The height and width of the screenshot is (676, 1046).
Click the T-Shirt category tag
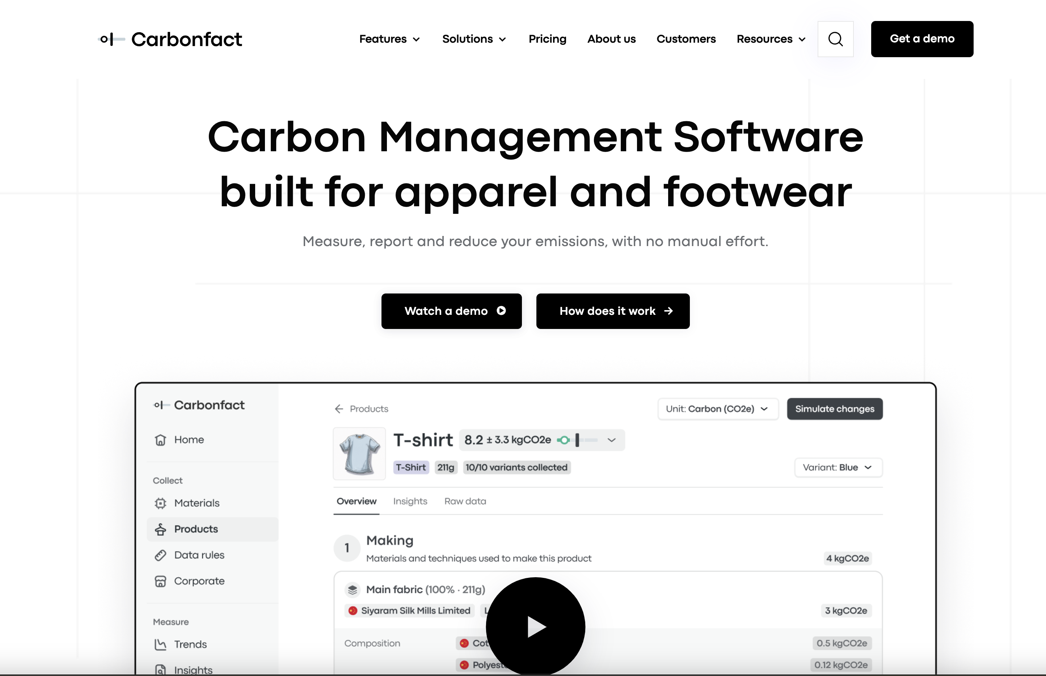coord(411,468)
